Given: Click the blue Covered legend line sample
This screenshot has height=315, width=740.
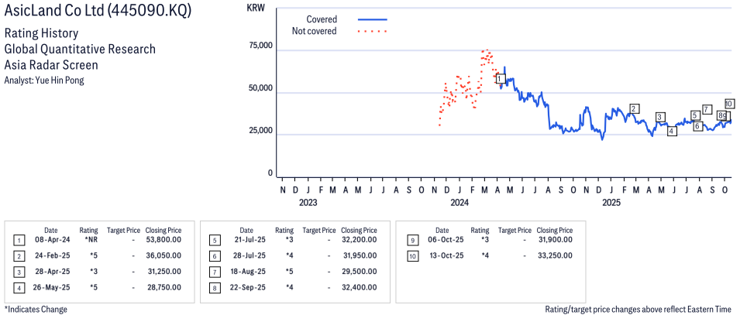Looking at the screenshot, I should pyautogui.click(x=373, y=19).
